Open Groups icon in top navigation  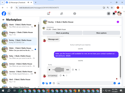74,14
